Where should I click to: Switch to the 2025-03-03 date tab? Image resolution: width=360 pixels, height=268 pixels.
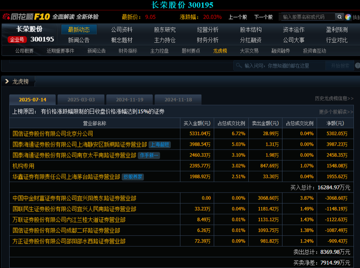tap(81, 100)
